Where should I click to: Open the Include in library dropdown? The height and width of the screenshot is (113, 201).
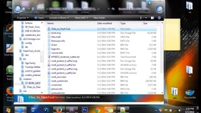pos(59,18)
